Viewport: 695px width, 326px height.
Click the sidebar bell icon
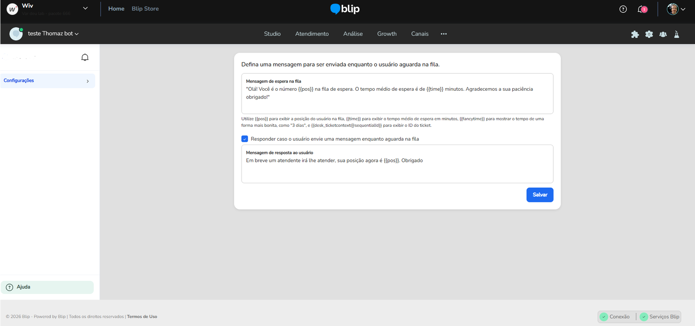tap(85, 57)
